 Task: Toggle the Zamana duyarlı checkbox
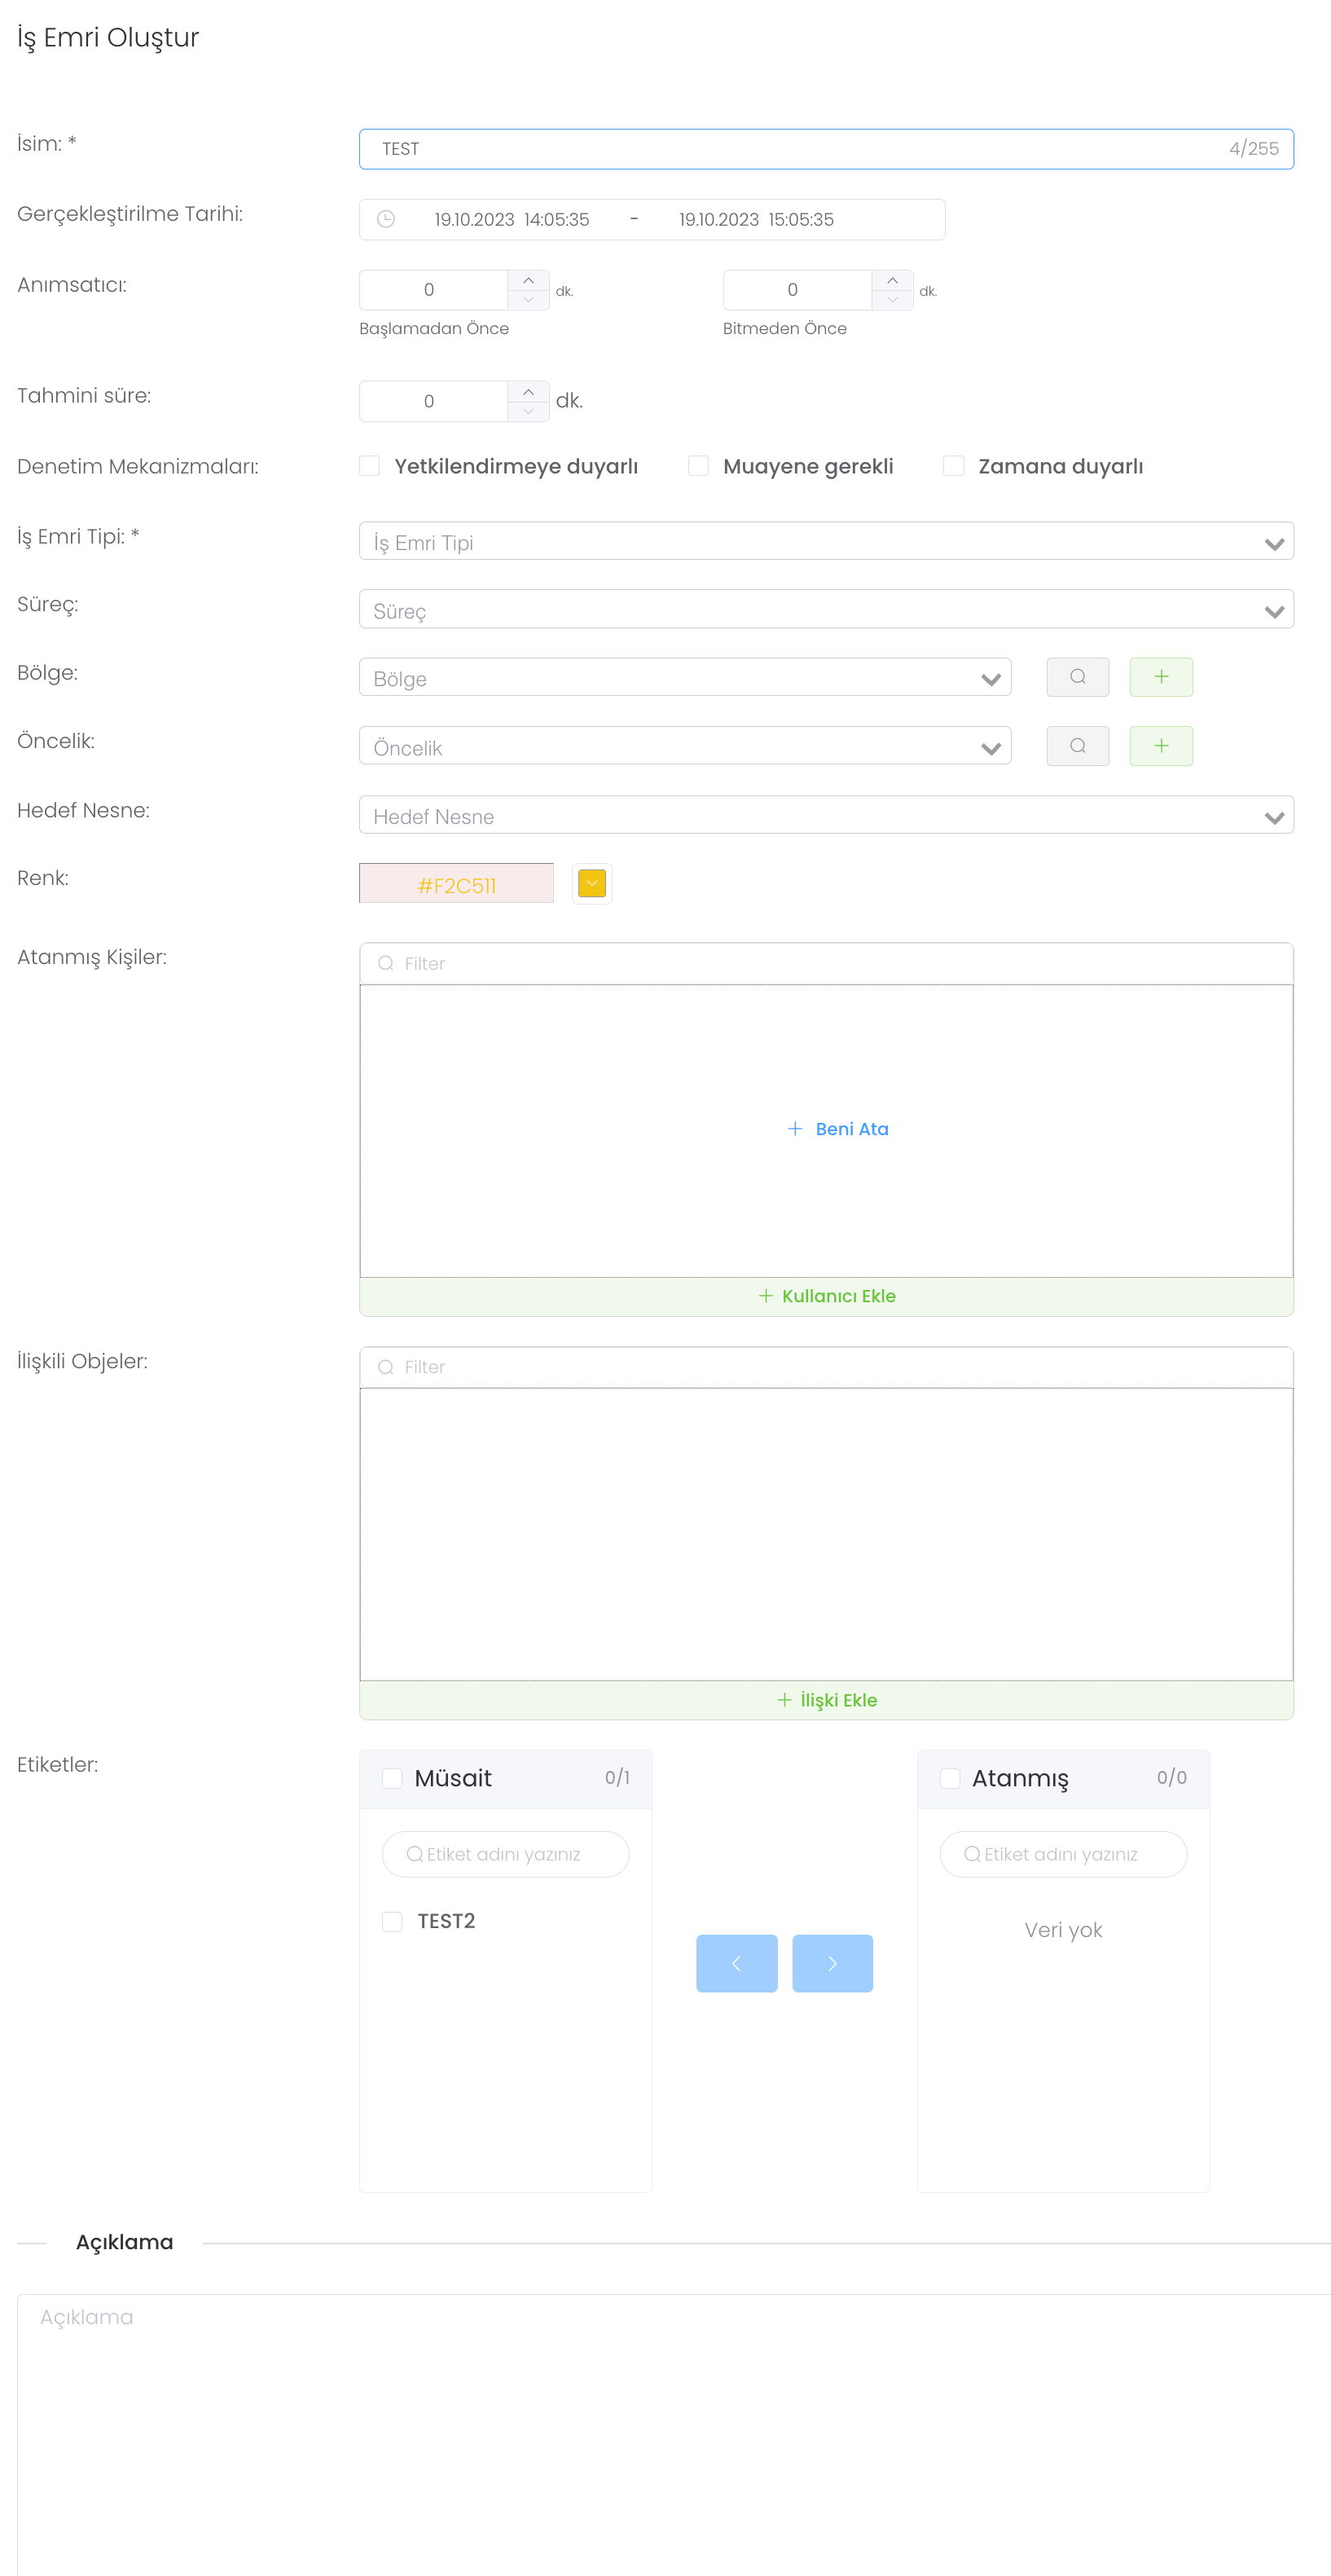pos(953,466)
